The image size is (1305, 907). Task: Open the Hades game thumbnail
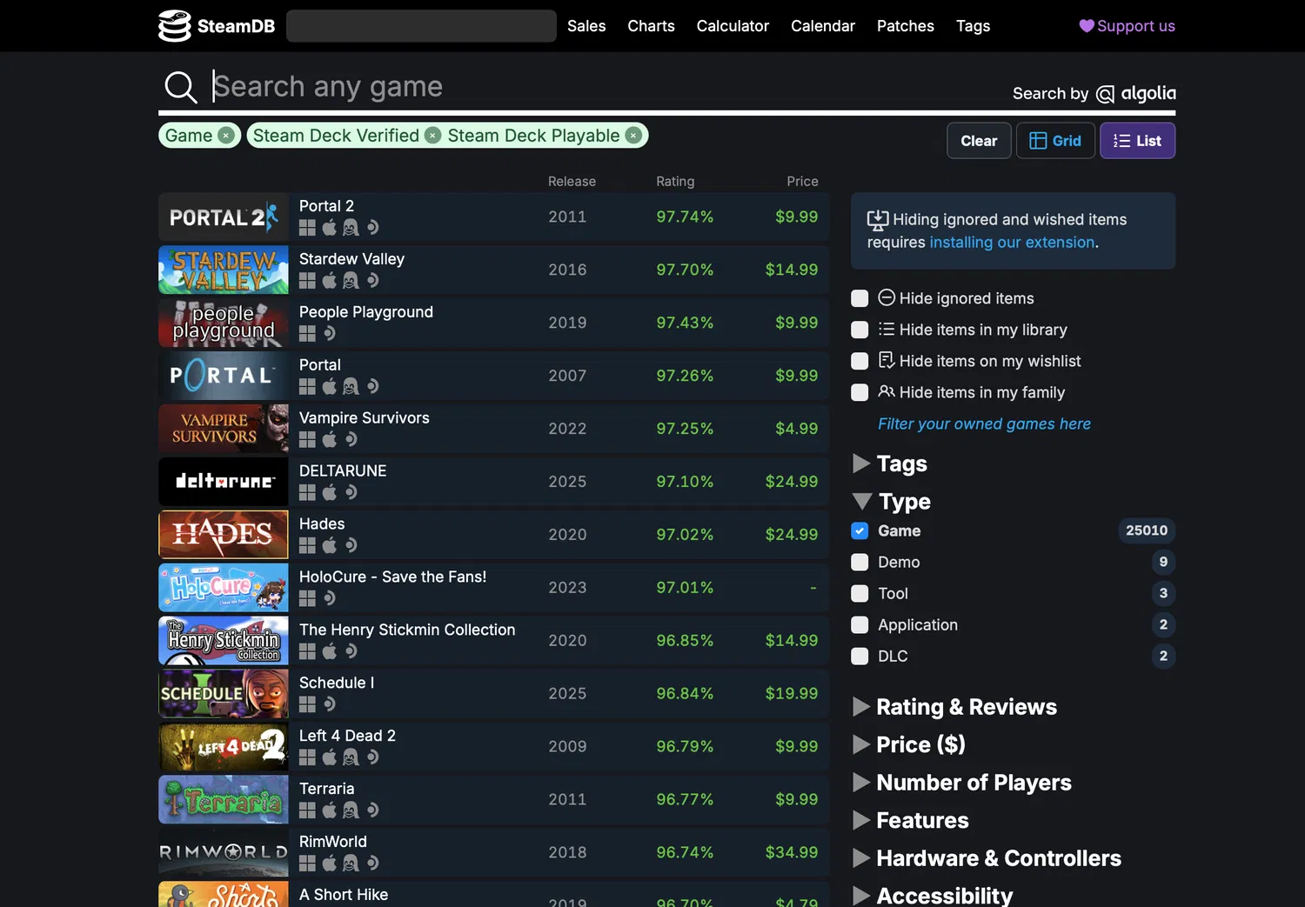point(224,535)
